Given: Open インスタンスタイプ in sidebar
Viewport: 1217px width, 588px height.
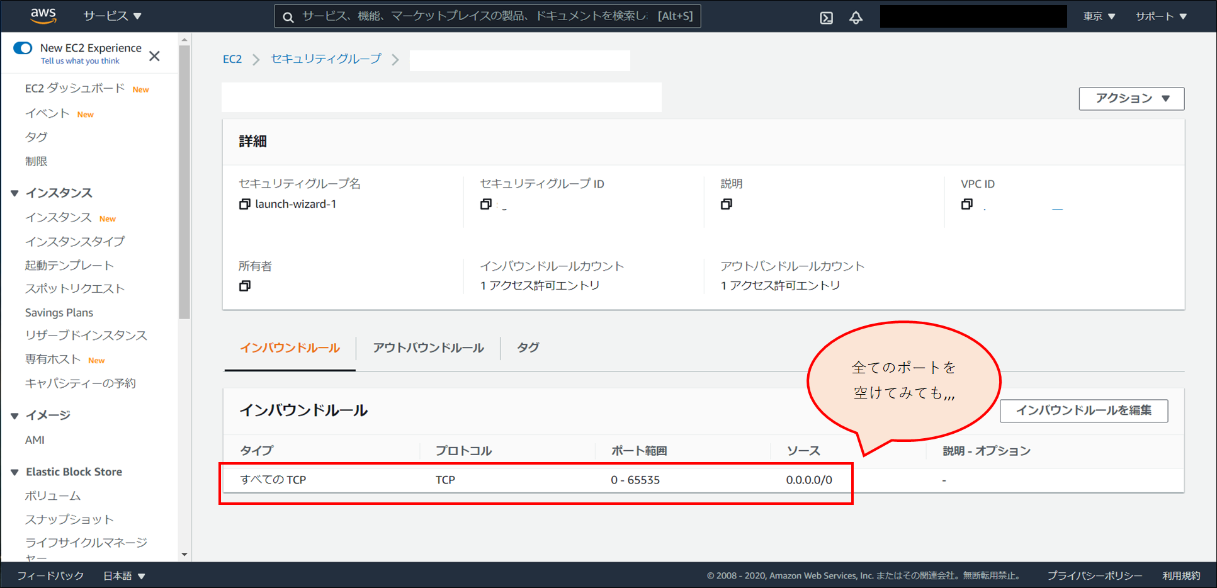Looking at the screenshot, I should [75, 242].
